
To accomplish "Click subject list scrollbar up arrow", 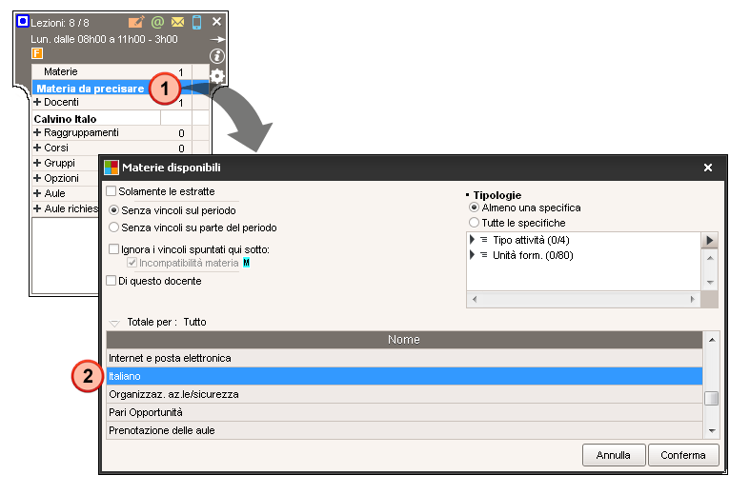I will tap(711, 340).
